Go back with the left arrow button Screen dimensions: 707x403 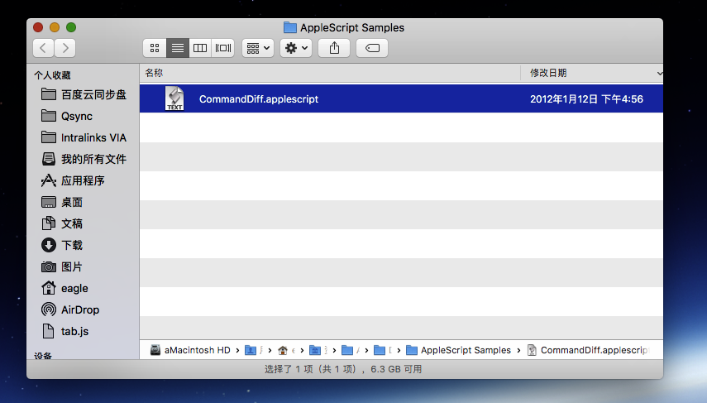click(43, 48)
